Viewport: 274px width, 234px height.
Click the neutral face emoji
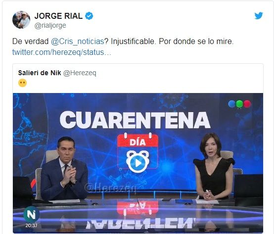[x=23, y=83]
